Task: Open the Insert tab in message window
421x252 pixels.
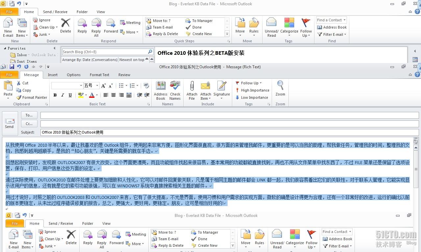Action: 53,75
